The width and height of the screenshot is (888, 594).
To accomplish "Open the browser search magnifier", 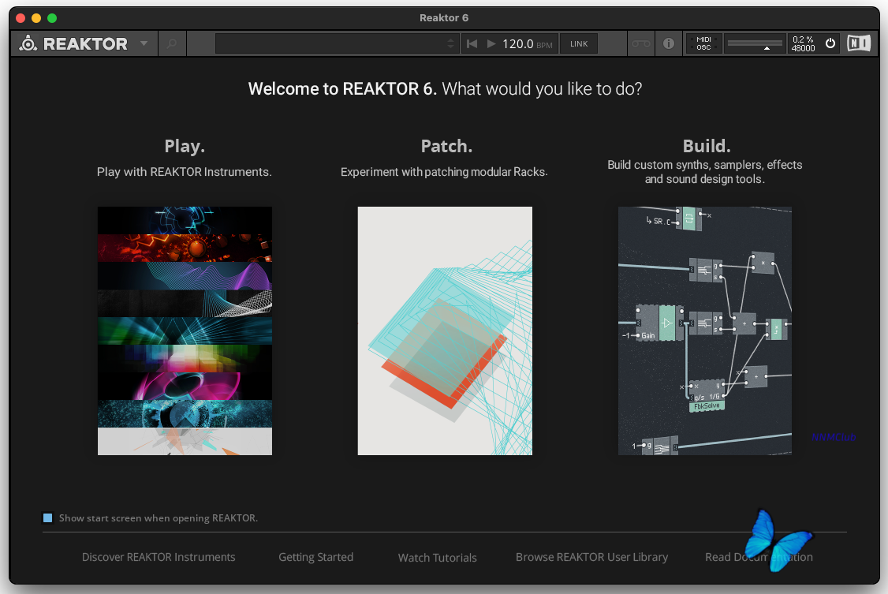I will pos(172,43).
